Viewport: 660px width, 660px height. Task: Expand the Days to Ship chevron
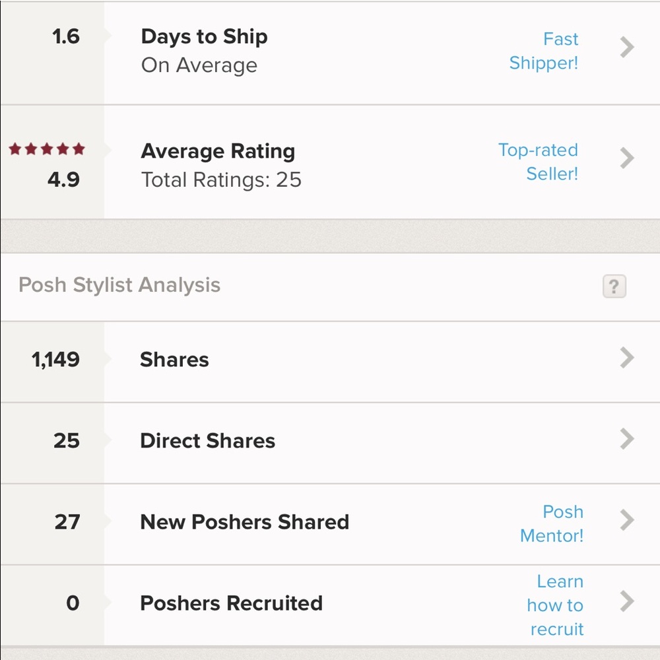click(x=627, y=48)
